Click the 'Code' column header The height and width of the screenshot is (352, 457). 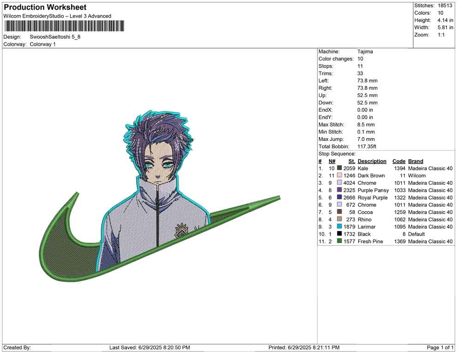click(x=399, y=161)
